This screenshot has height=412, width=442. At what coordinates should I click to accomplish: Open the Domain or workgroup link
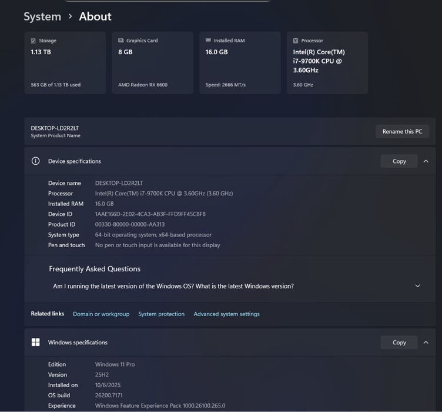tap(101, 314)
